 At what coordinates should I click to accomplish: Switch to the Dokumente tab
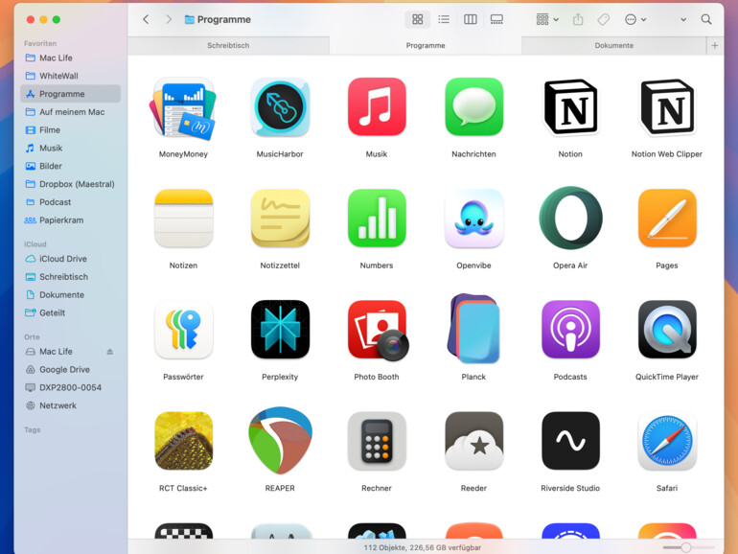[613, 45]
